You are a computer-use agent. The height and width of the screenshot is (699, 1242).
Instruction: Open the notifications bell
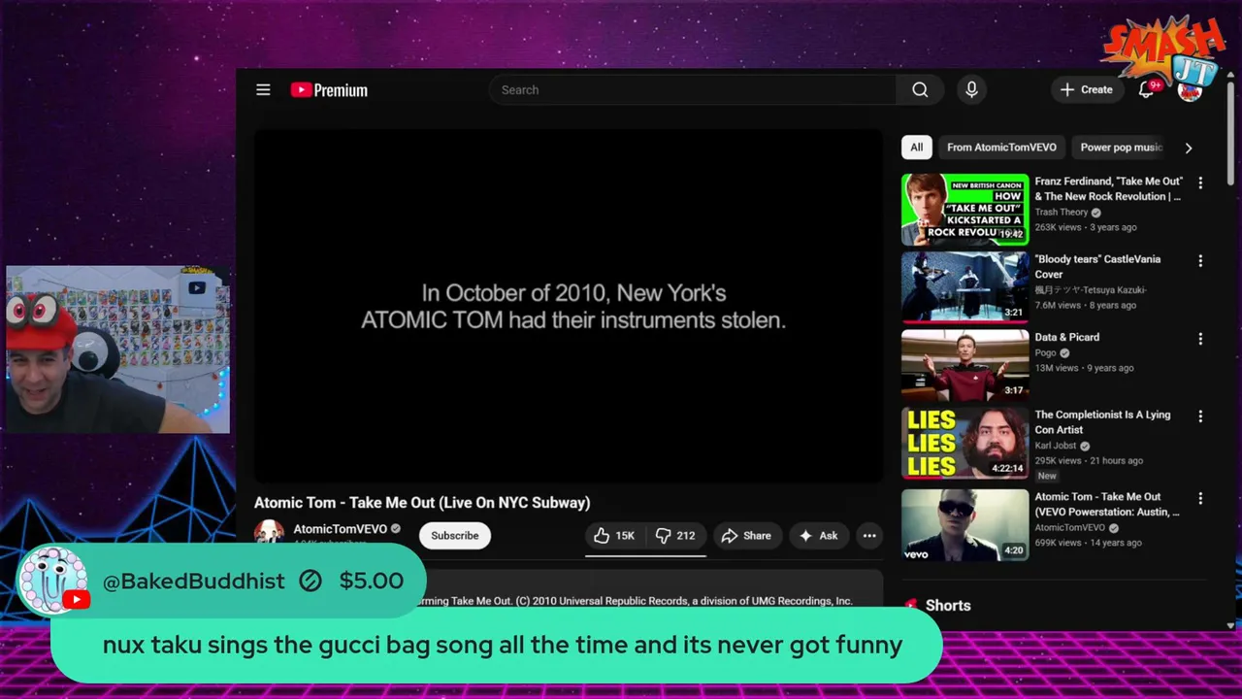coord(1146,89)
